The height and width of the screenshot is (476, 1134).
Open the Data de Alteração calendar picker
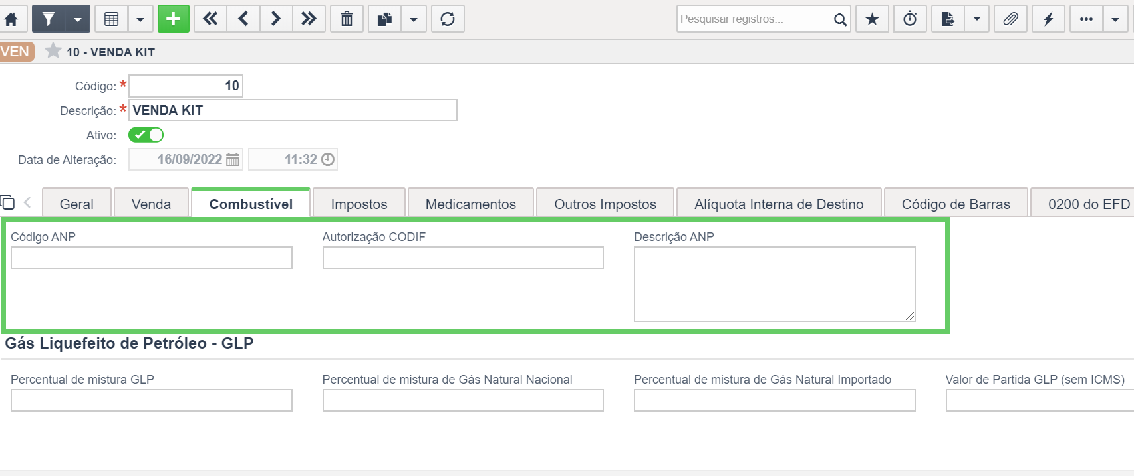233,159
